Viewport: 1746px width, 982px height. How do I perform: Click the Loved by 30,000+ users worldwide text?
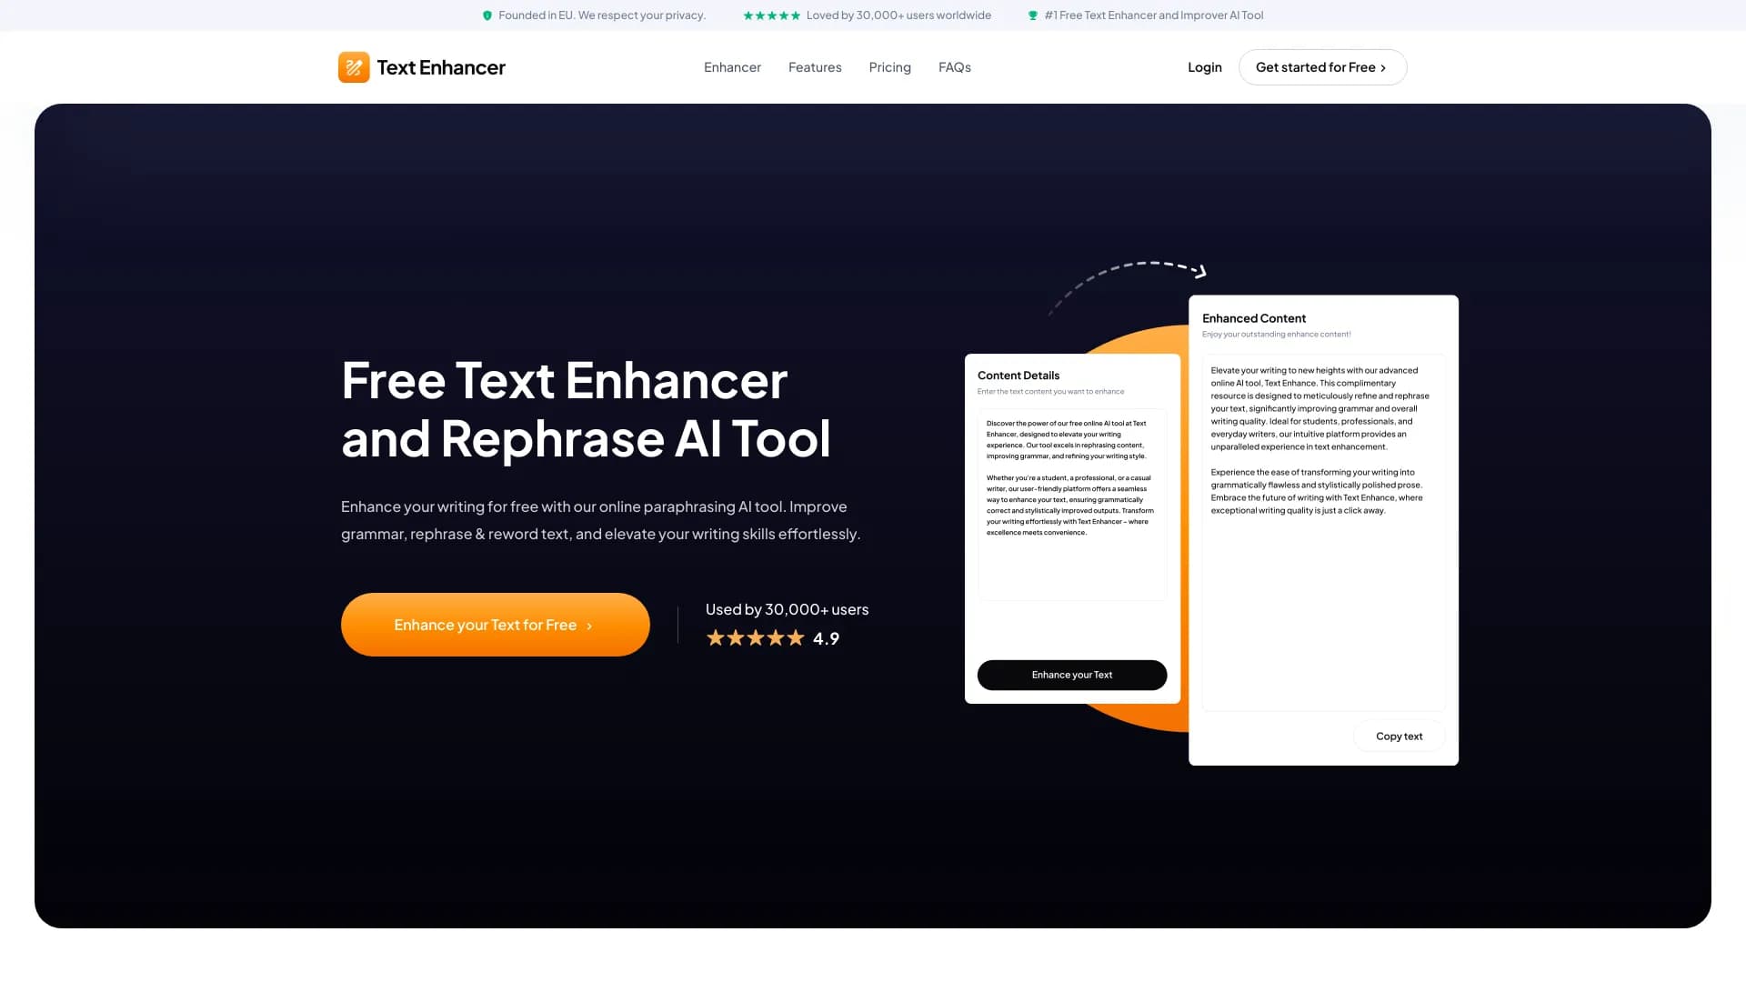pyautogui.click(x=897, y=15)
